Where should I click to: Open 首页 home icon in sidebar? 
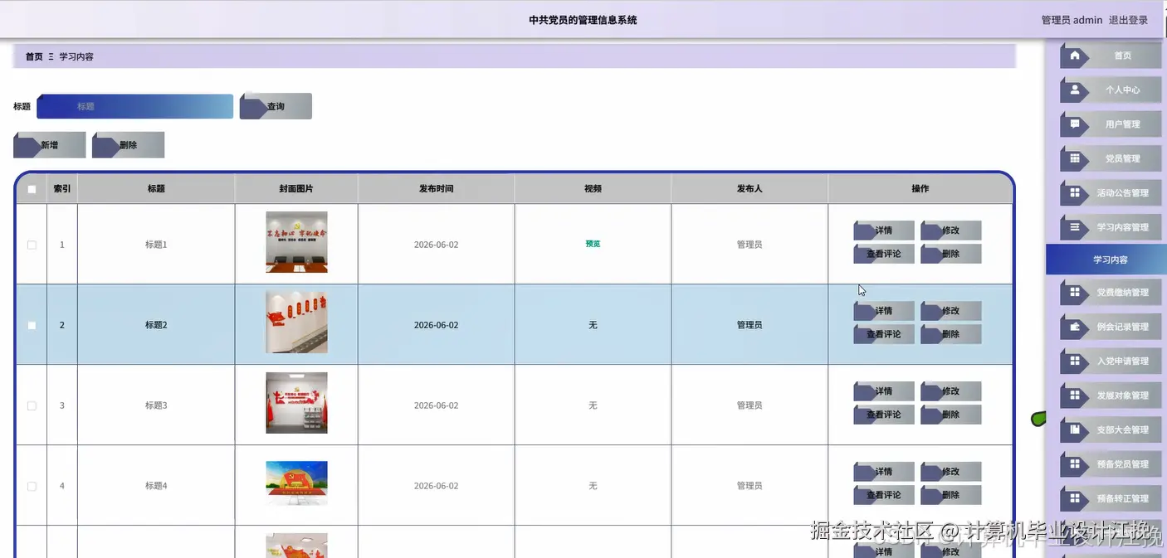tap(1075, 56)
